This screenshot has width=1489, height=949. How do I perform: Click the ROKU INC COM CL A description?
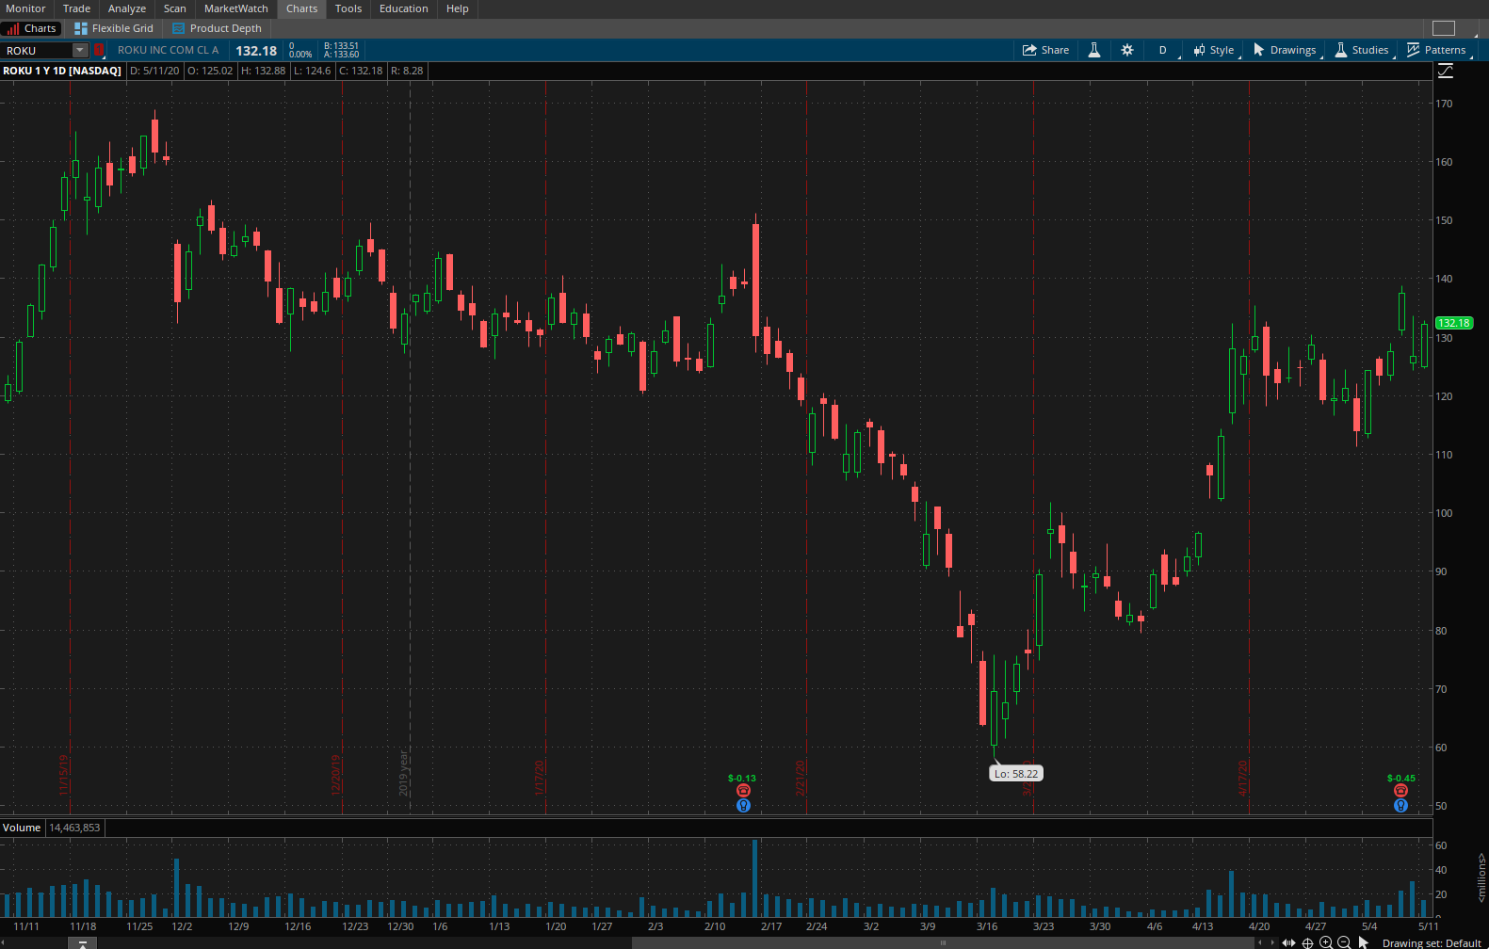tap(168, 50)
